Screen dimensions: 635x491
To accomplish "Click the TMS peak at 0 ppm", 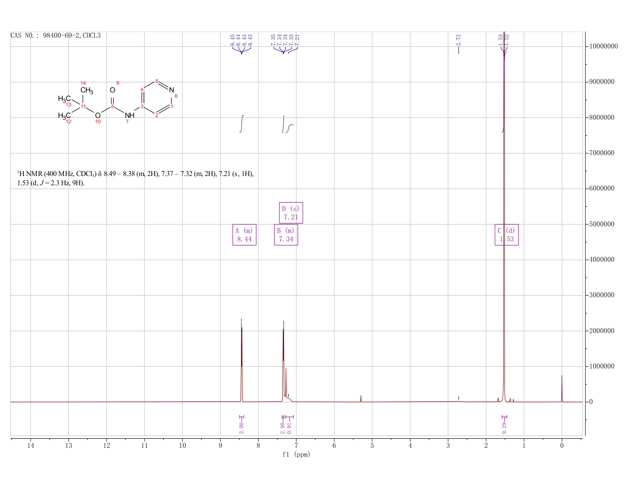I will pyautogui.click(x=562, y=388).
